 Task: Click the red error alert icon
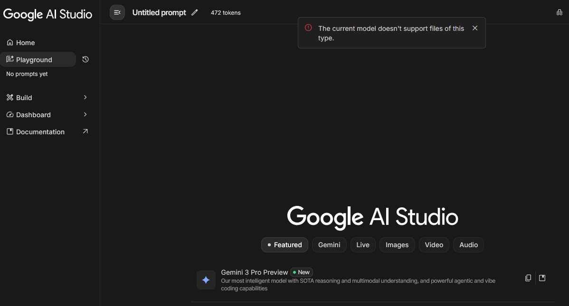coord(308,28)
